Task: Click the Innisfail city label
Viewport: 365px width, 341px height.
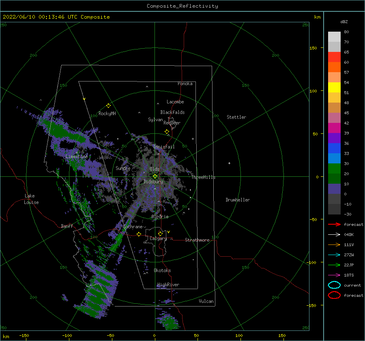Action: pyautogui.click(x=164, y=147)
